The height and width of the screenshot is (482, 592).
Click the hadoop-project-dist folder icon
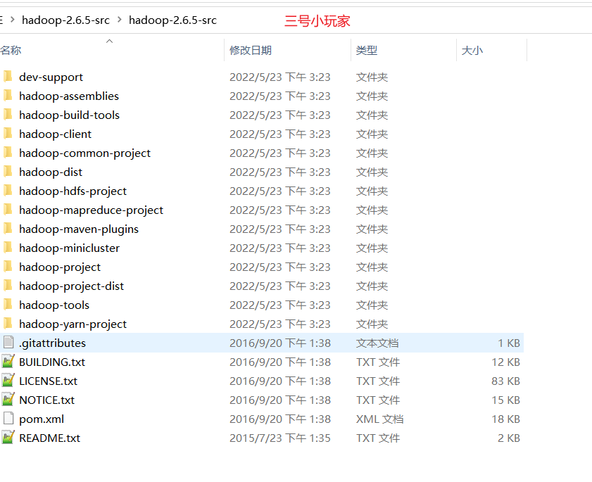point(8,286)
